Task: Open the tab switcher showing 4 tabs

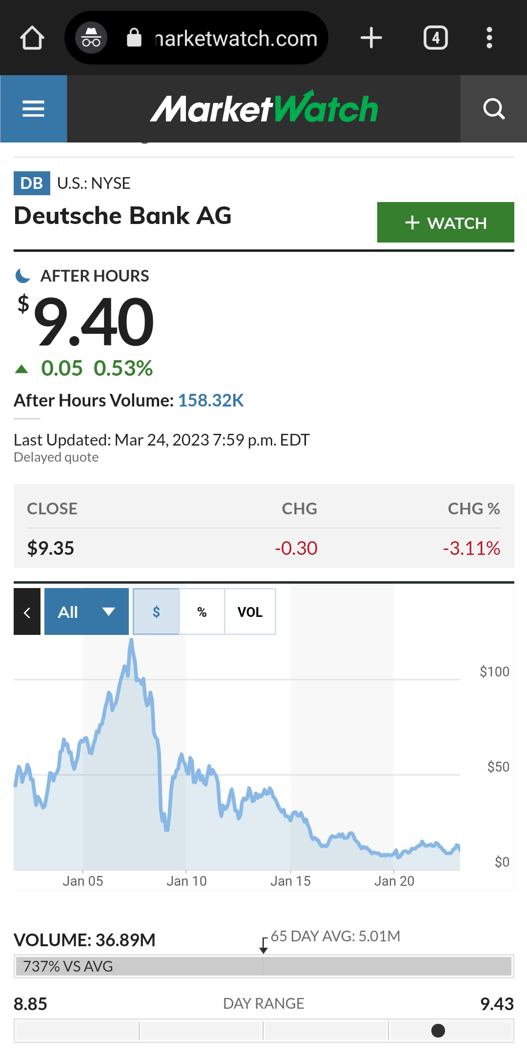Action: coord(435,38)
